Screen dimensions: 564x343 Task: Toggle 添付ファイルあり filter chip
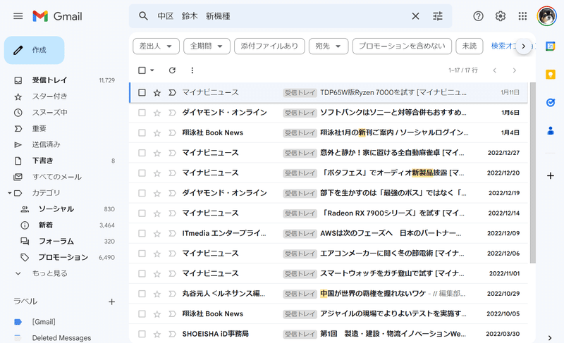(x=269, y=46)
